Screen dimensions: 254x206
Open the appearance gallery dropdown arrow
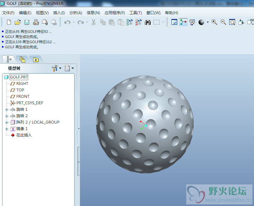coord(208,22)
